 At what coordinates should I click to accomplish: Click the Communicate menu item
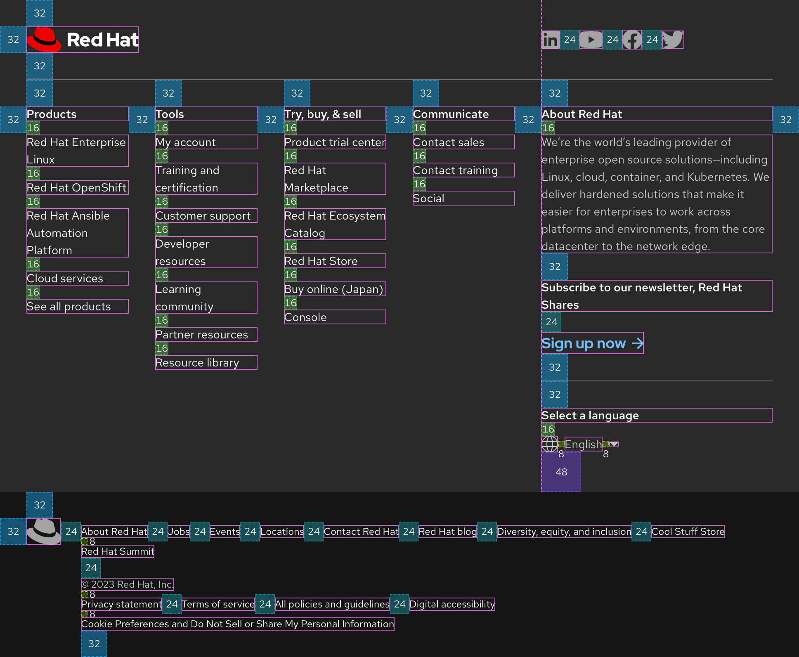(451, 113)
